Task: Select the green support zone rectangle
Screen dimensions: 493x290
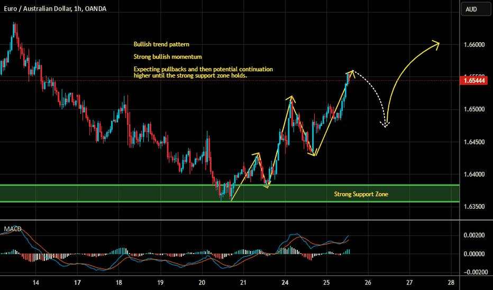Action: click(230, 193)
